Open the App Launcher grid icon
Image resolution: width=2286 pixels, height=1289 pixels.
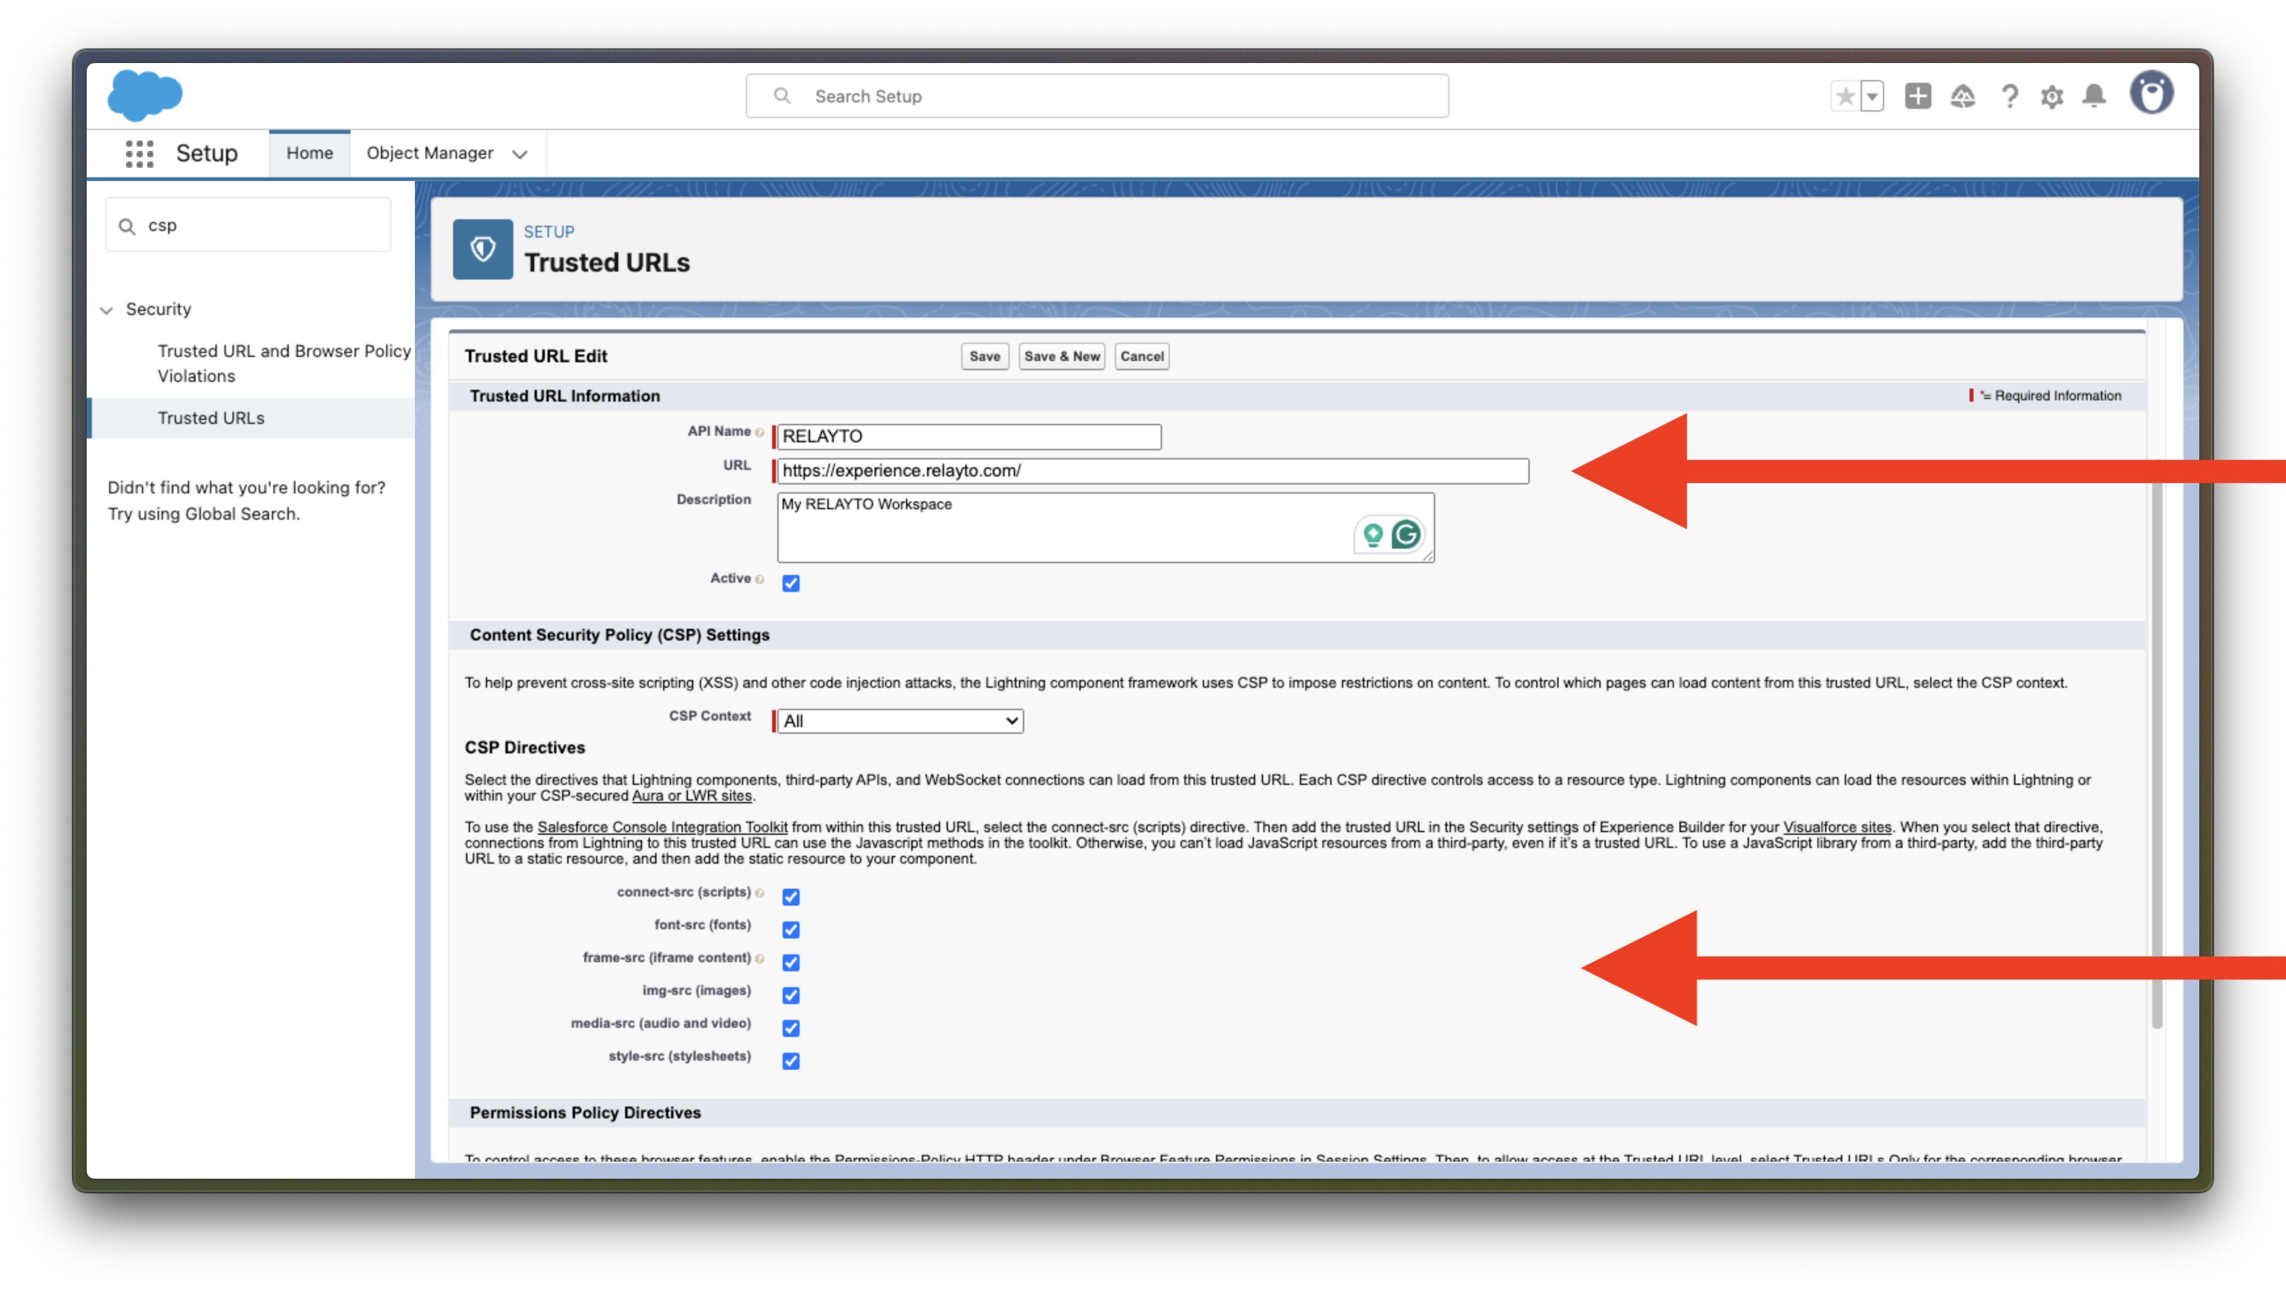point(139,154)
